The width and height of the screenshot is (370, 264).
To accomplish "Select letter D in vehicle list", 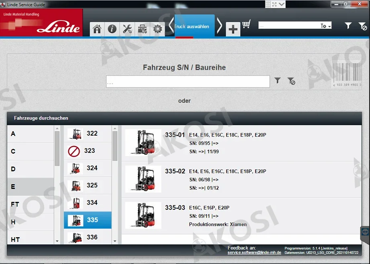I will (x=31, y=169).
